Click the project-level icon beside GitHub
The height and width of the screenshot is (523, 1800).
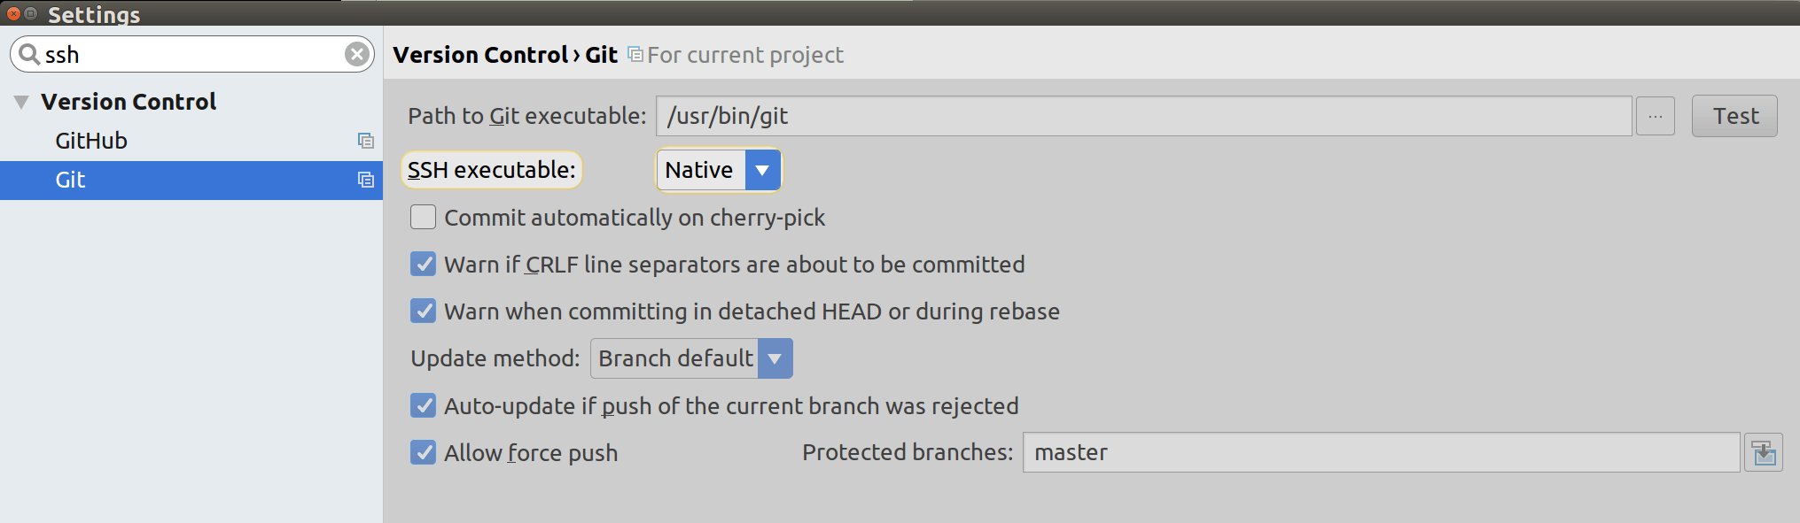(365, 141)
